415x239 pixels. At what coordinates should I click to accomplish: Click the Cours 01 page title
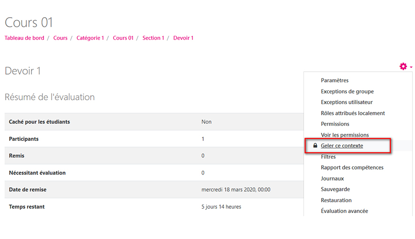click(x=29, y=22)
